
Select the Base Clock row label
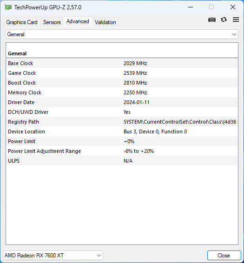pyautogui.click(x=20, y=63)
